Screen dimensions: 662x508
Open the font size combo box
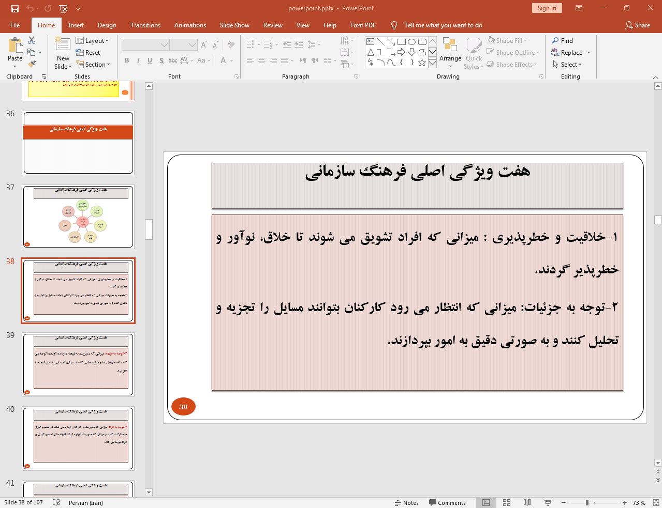(184, 45)
